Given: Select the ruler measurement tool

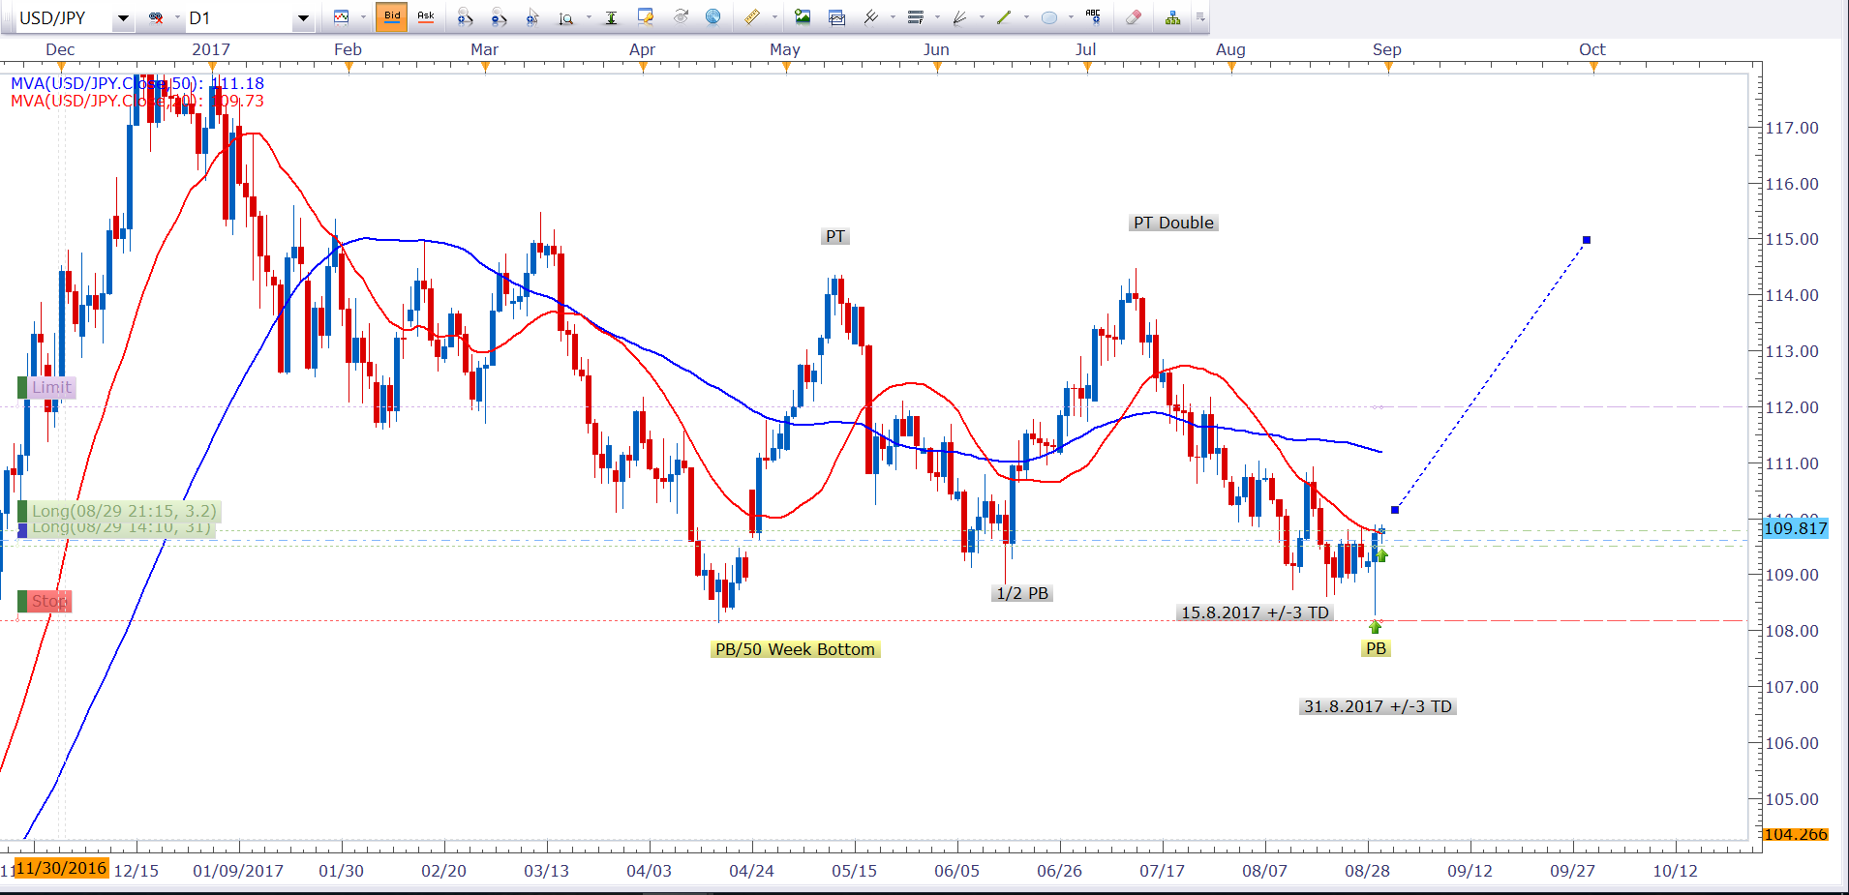Looking at the screenshot, I should [751, 17].
